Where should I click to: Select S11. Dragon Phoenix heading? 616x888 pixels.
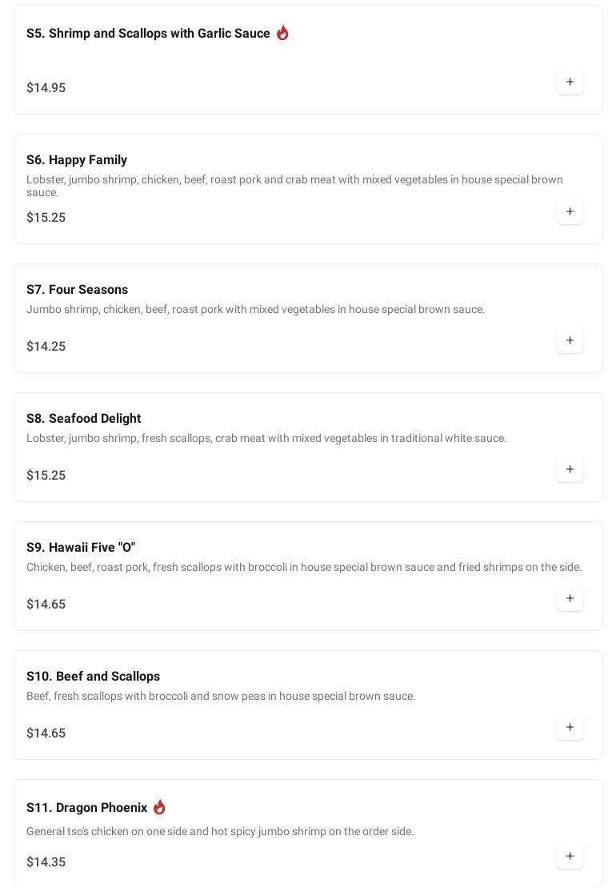(86, 808)
